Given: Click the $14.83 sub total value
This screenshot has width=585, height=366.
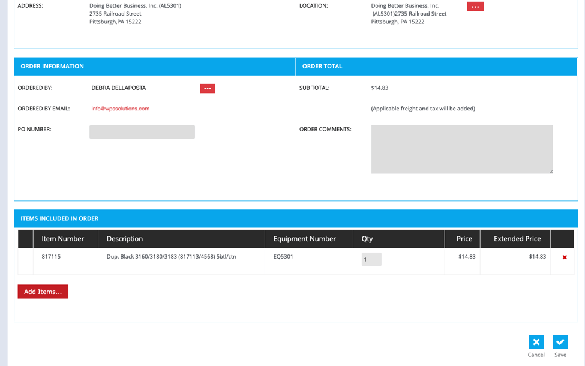Looking at the screenshot, I should coord(379,88).
